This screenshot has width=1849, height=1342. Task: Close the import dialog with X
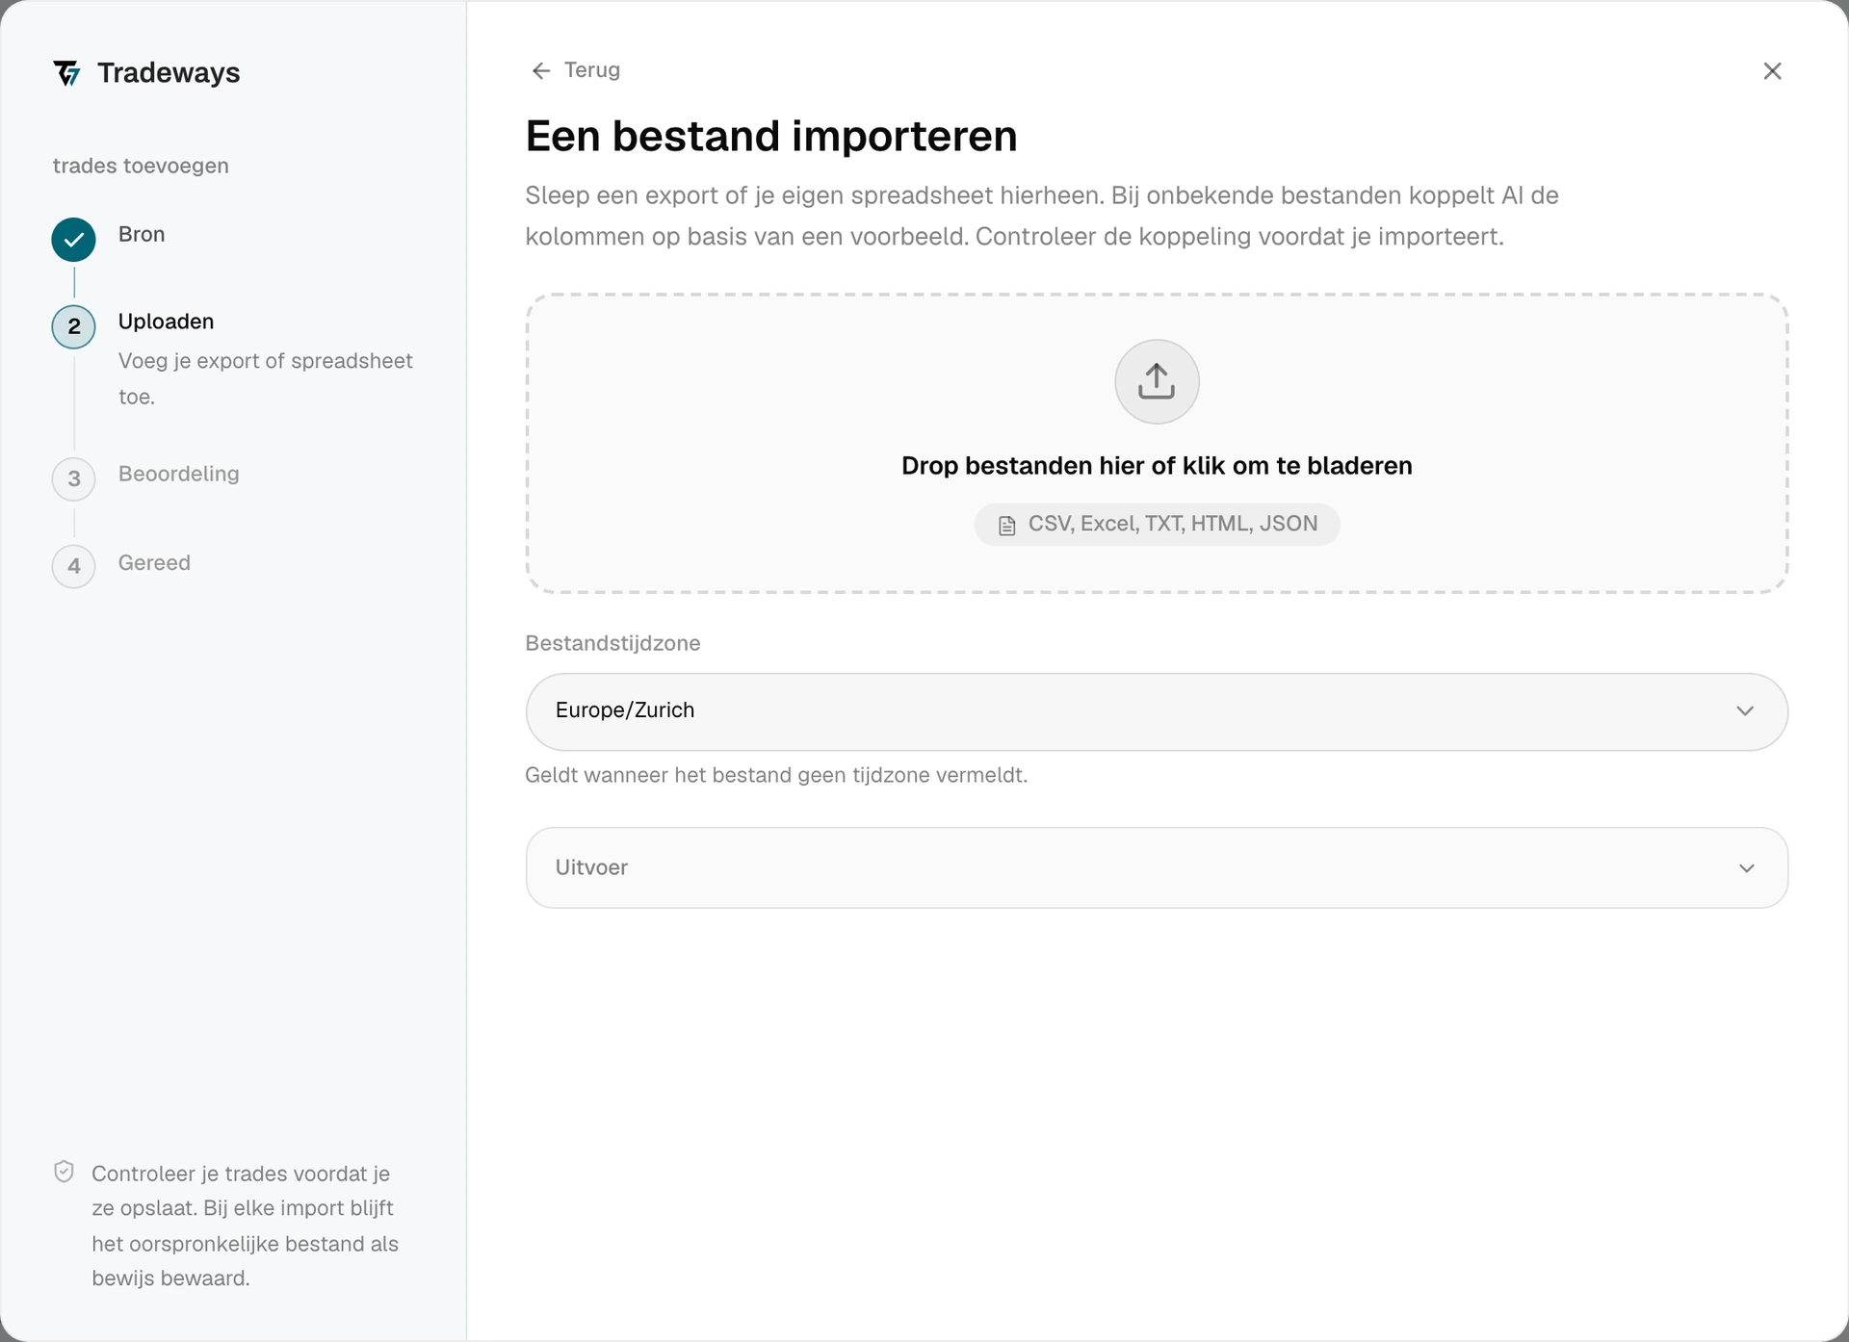pyautogui.click(x=1772, y=71)
